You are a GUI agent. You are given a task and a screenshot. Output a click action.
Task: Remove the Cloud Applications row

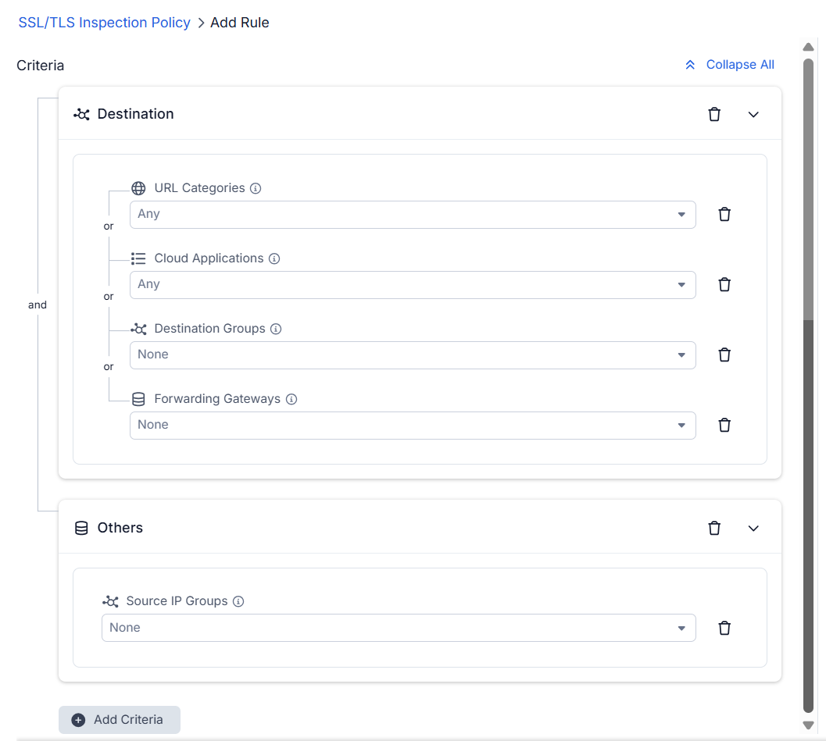[x=724, y=285]
